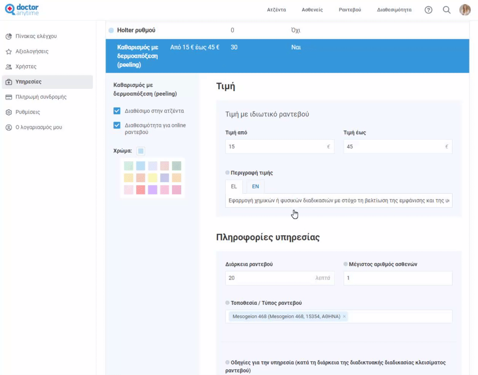Click the Holter ρυθμού color dot

tap(111, 30)
